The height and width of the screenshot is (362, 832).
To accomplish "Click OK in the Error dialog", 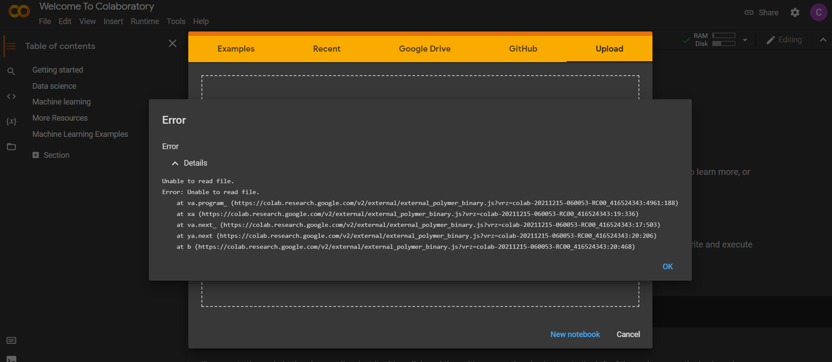I will [667, 267].
